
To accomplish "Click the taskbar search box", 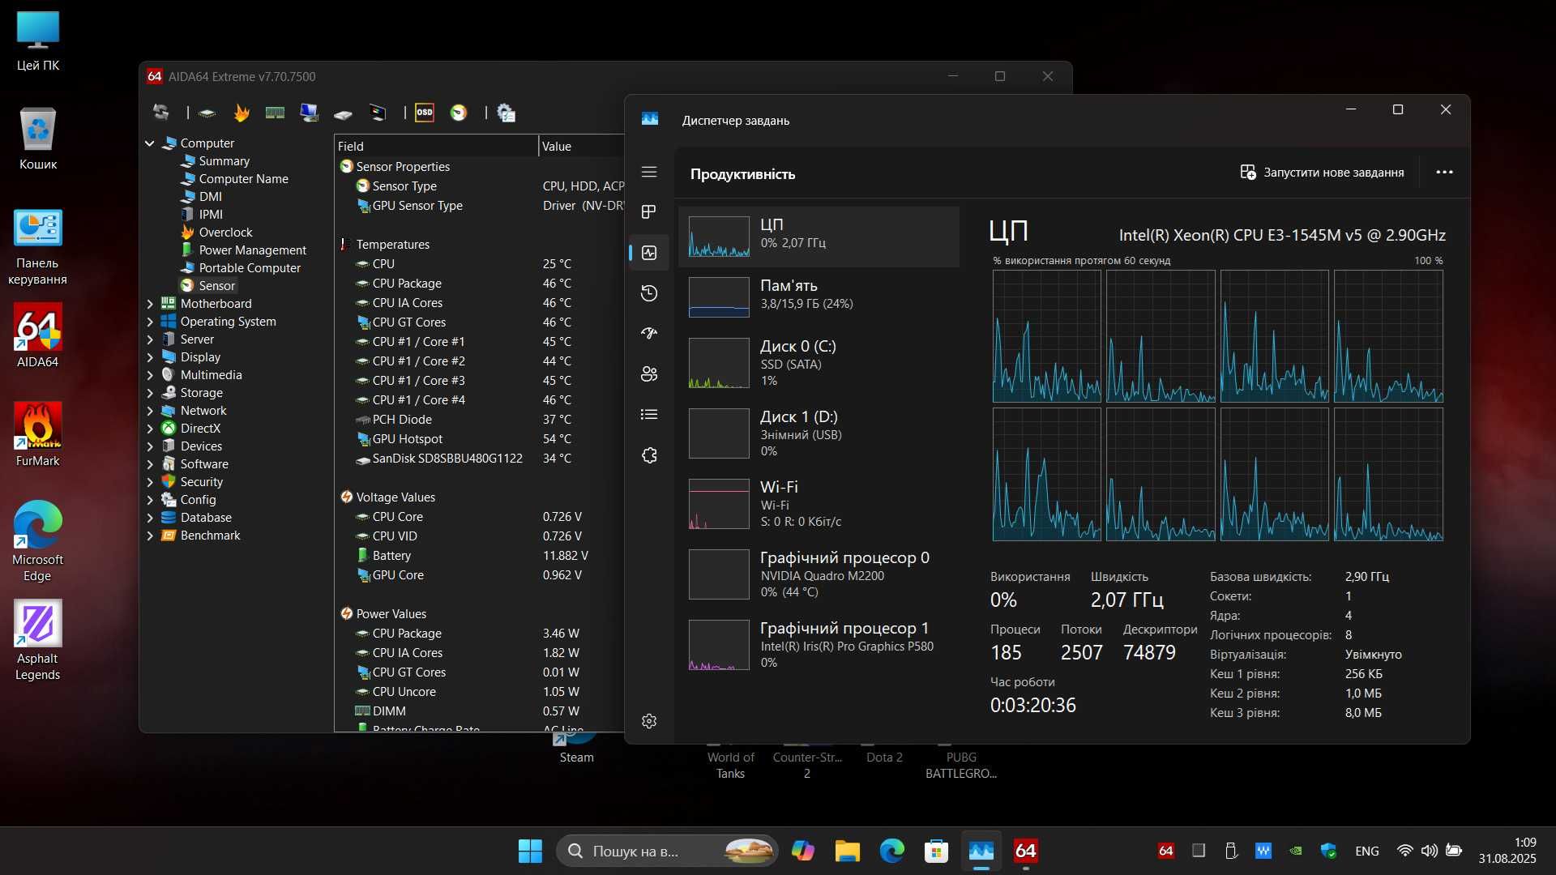I will pos(667,852).
